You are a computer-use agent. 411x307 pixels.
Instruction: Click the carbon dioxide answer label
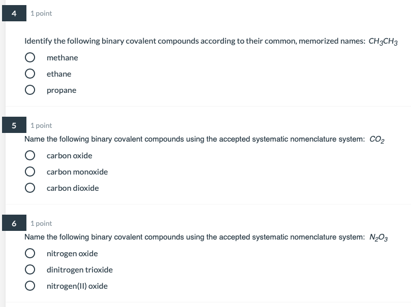click(x=73, y=188)
